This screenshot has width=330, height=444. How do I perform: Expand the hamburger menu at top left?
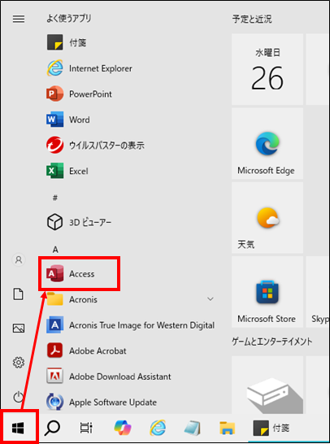(x=19, y=19)
